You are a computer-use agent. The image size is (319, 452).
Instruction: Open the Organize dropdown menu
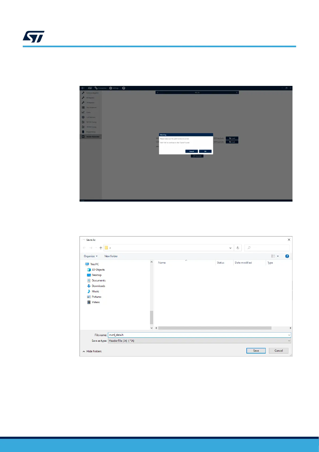(x=91, y=256)
